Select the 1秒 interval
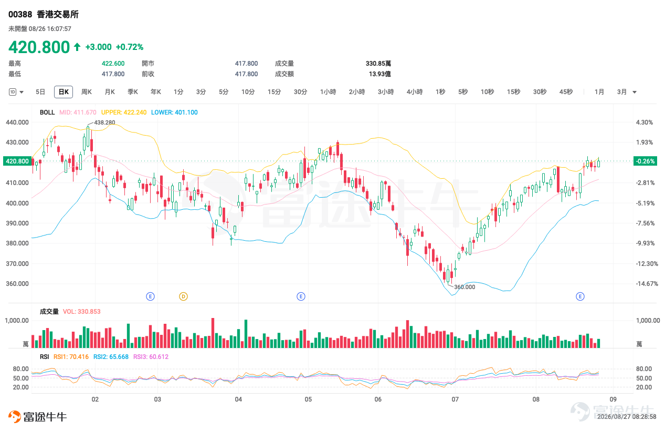 pyautogui.click(x=440, y=92)
